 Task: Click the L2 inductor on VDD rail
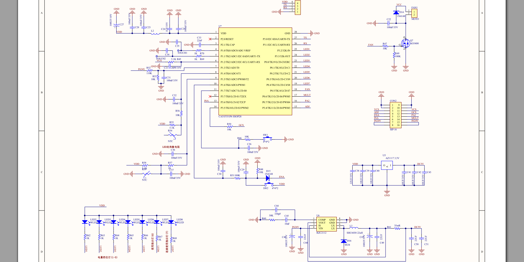(155, 33)
